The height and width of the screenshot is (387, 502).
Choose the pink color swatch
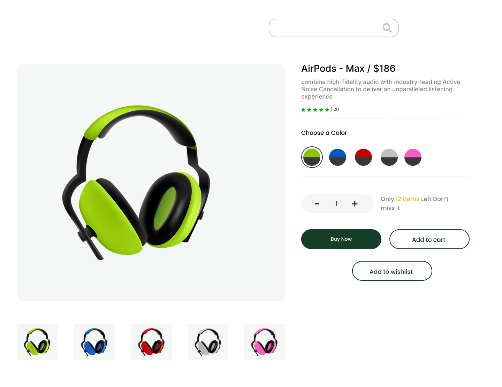tap(413, 157)
